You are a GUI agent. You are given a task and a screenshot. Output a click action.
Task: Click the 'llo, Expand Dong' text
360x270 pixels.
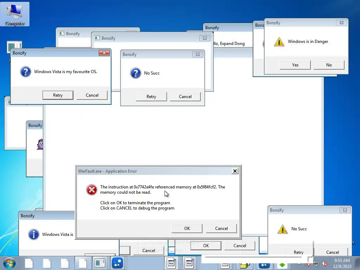(x=229, y=44)
